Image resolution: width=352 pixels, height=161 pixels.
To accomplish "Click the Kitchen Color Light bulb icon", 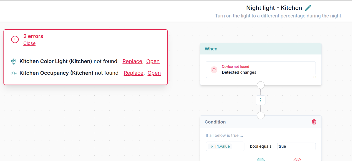I will click(x=14, y=62).
